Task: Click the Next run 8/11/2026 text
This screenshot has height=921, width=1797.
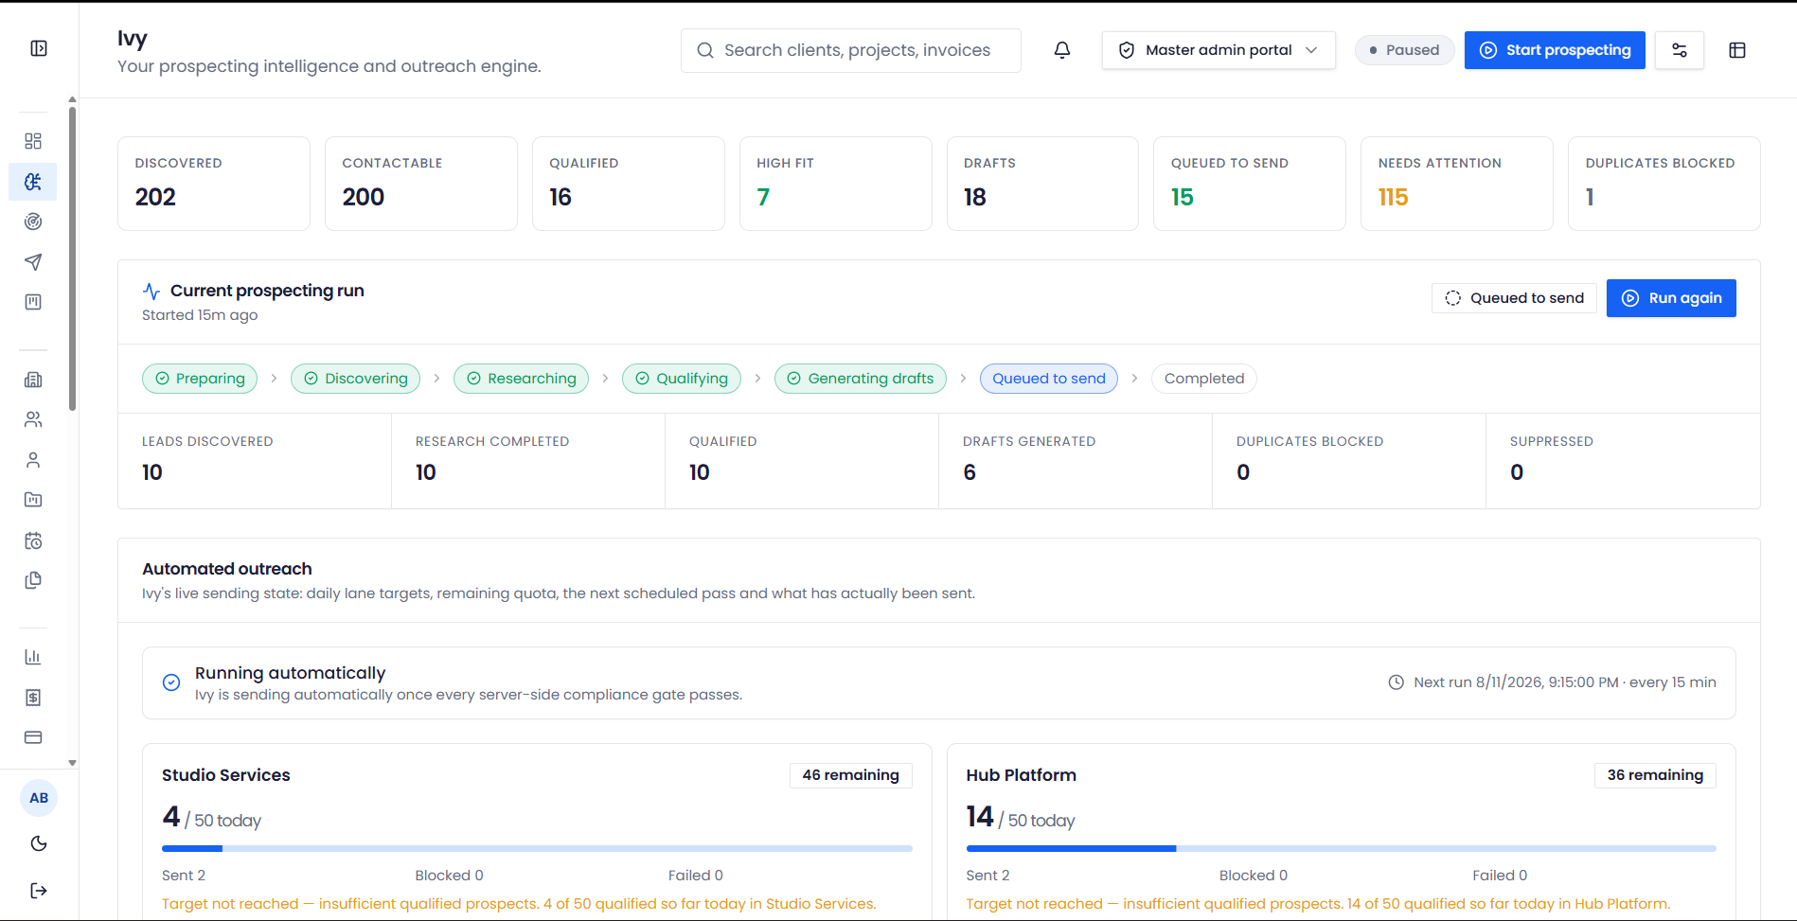Action: (x=1564, y=682)
